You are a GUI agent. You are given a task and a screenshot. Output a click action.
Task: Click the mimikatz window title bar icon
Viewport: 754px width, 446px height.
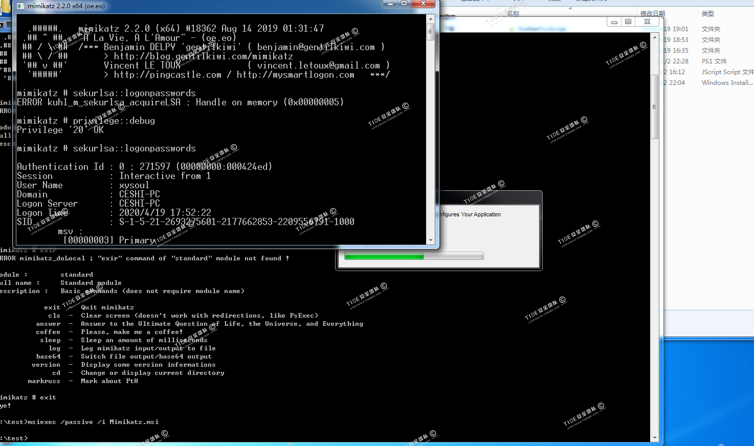click(21, 6)
